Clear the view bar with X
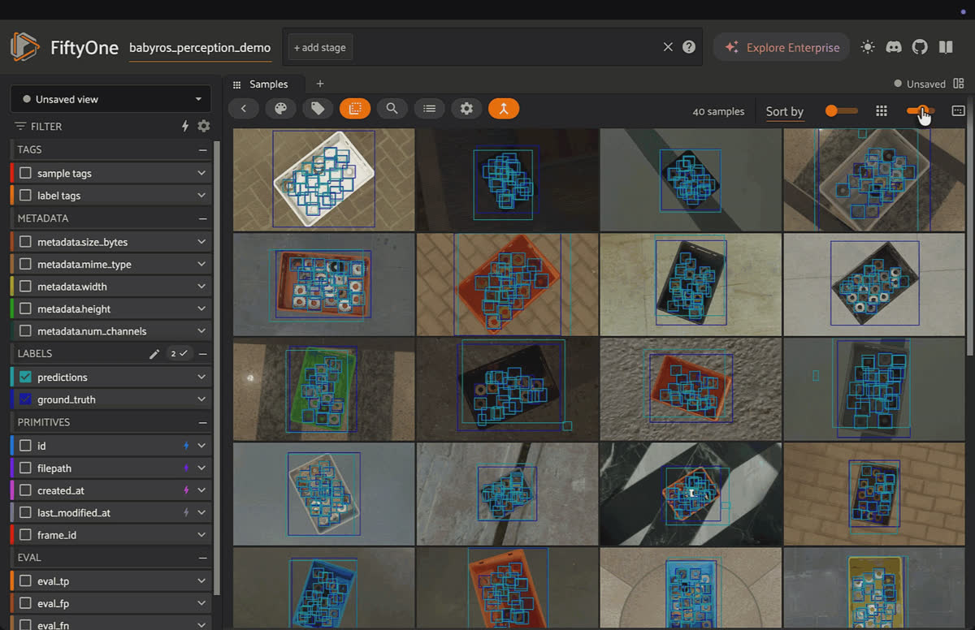975x630 pixels. (668, 47)
